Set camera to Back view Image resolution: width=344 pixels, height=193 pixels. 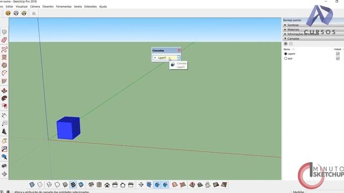pos(123,184)
